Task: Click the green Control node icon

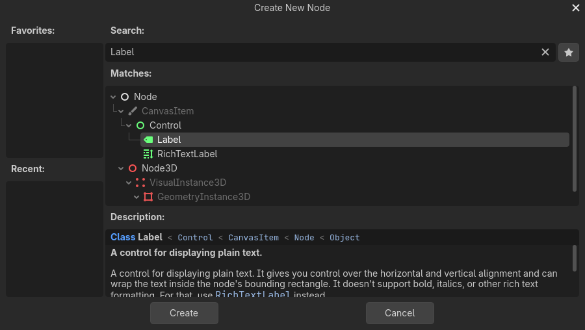Action: click(x=140, y=125)
